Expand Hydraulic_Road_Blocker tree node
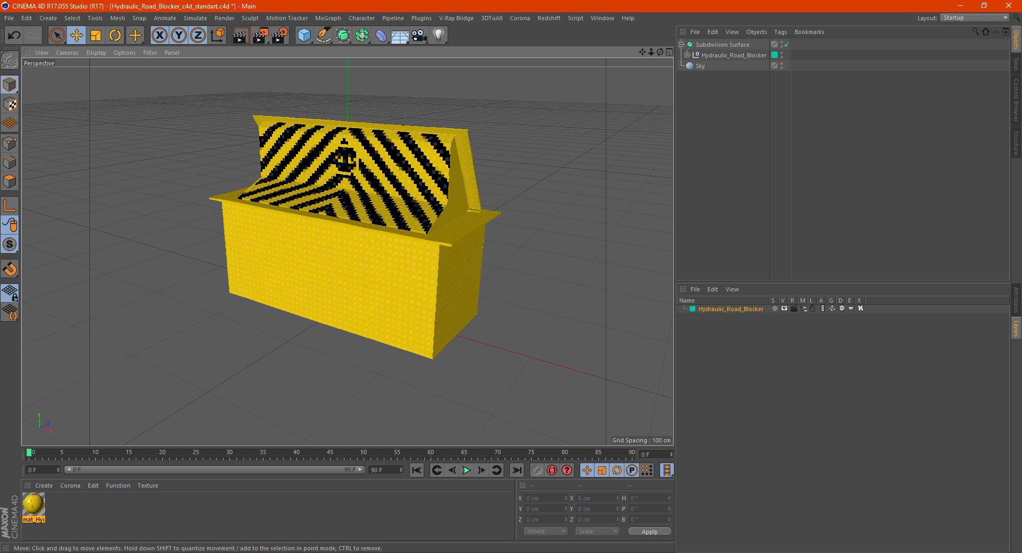1022x553 pixels. (687, 55)
